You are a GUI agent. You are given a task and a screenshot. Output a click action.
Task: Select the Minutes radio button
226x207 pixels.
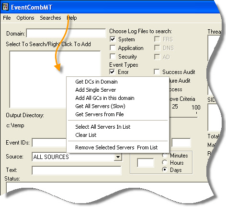(165, 155)
